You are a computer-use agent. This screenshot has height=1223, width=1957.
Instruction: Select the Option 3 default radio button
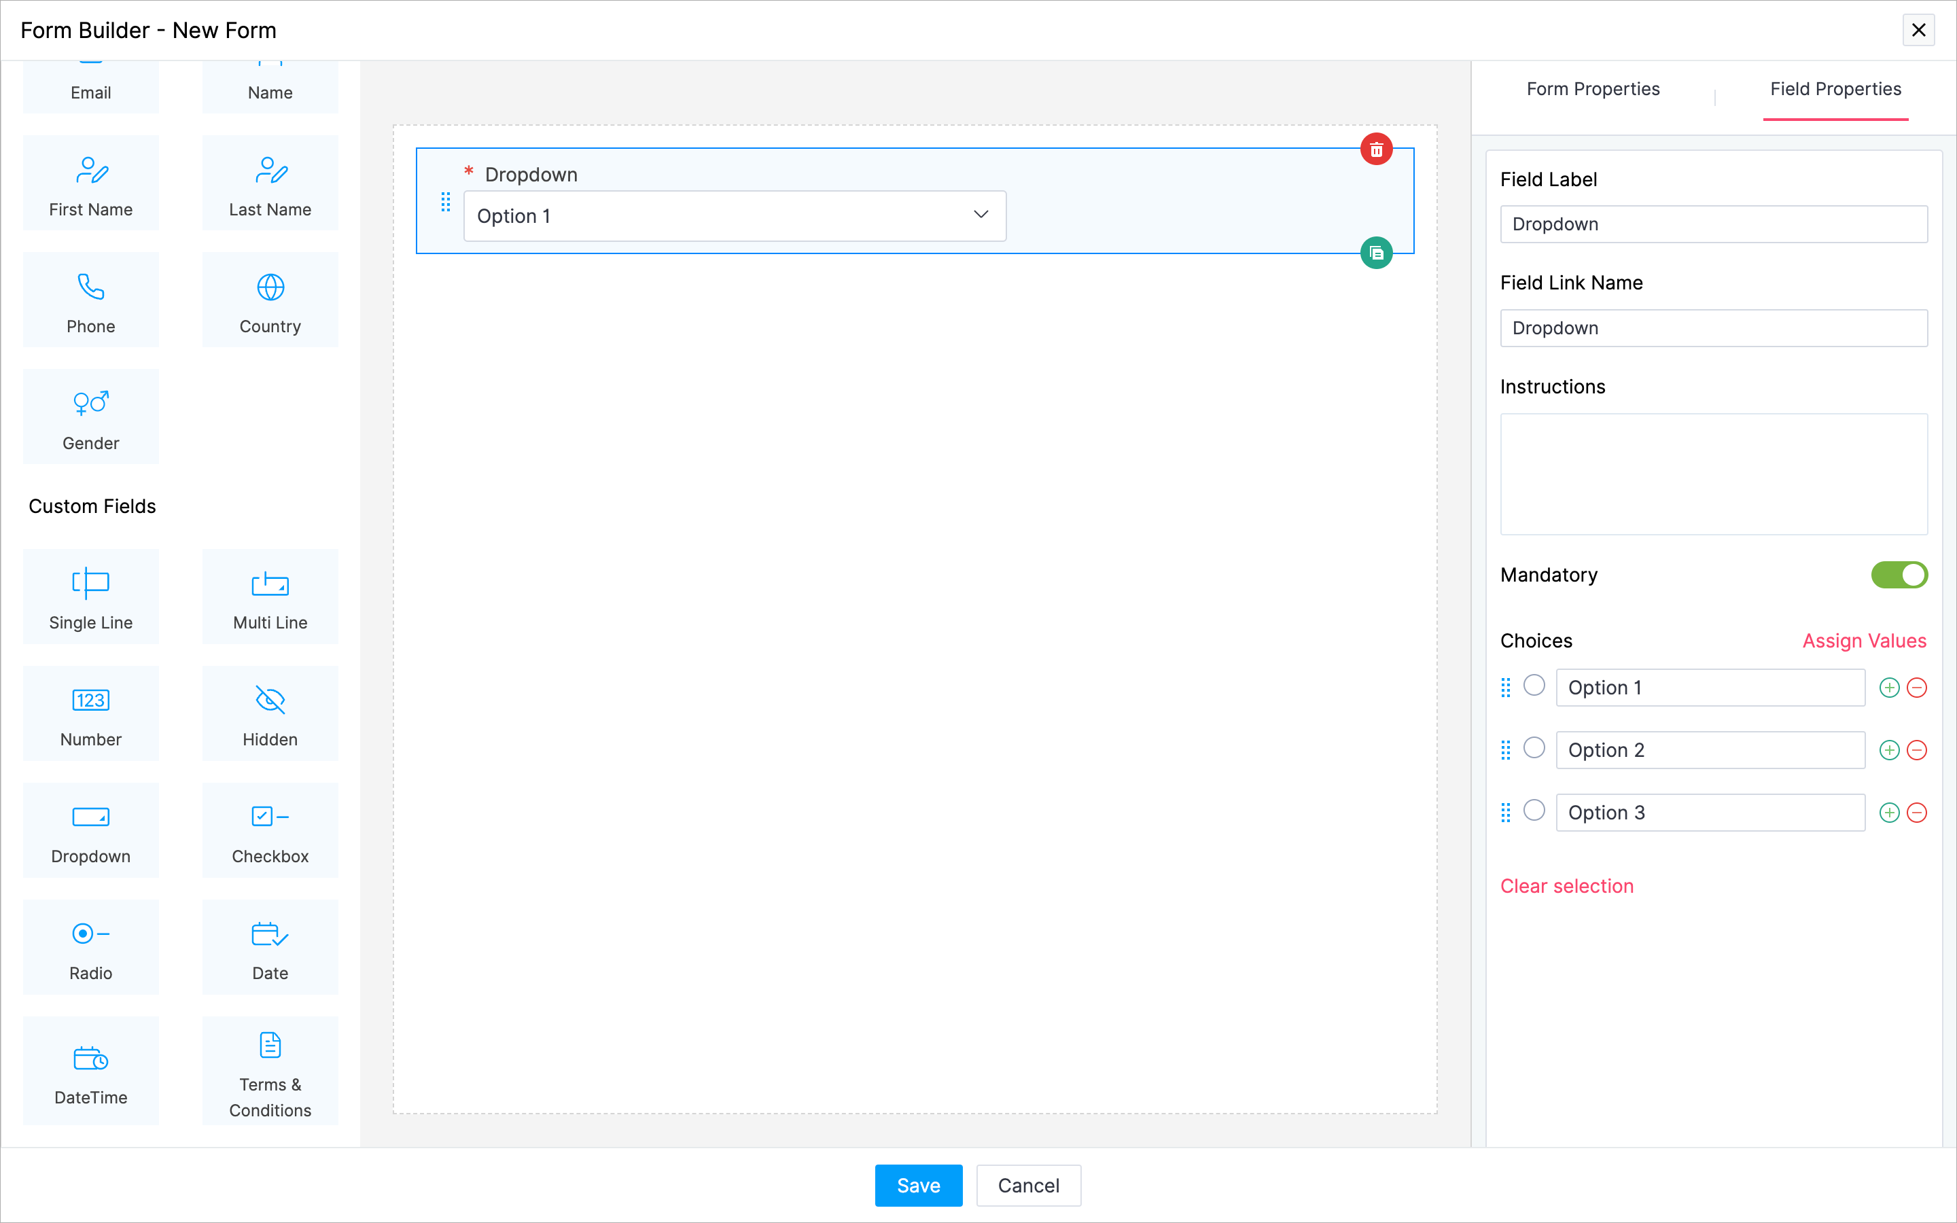pyautogui.click(x=1534, y=811)
